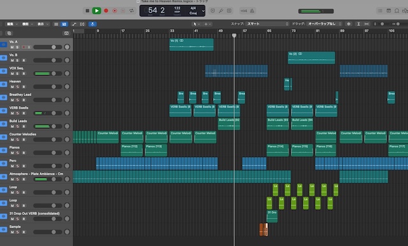This screenshot has height=246, width=408.
Task: Open the 表示 (View) menu
Action: coord(43,24)
